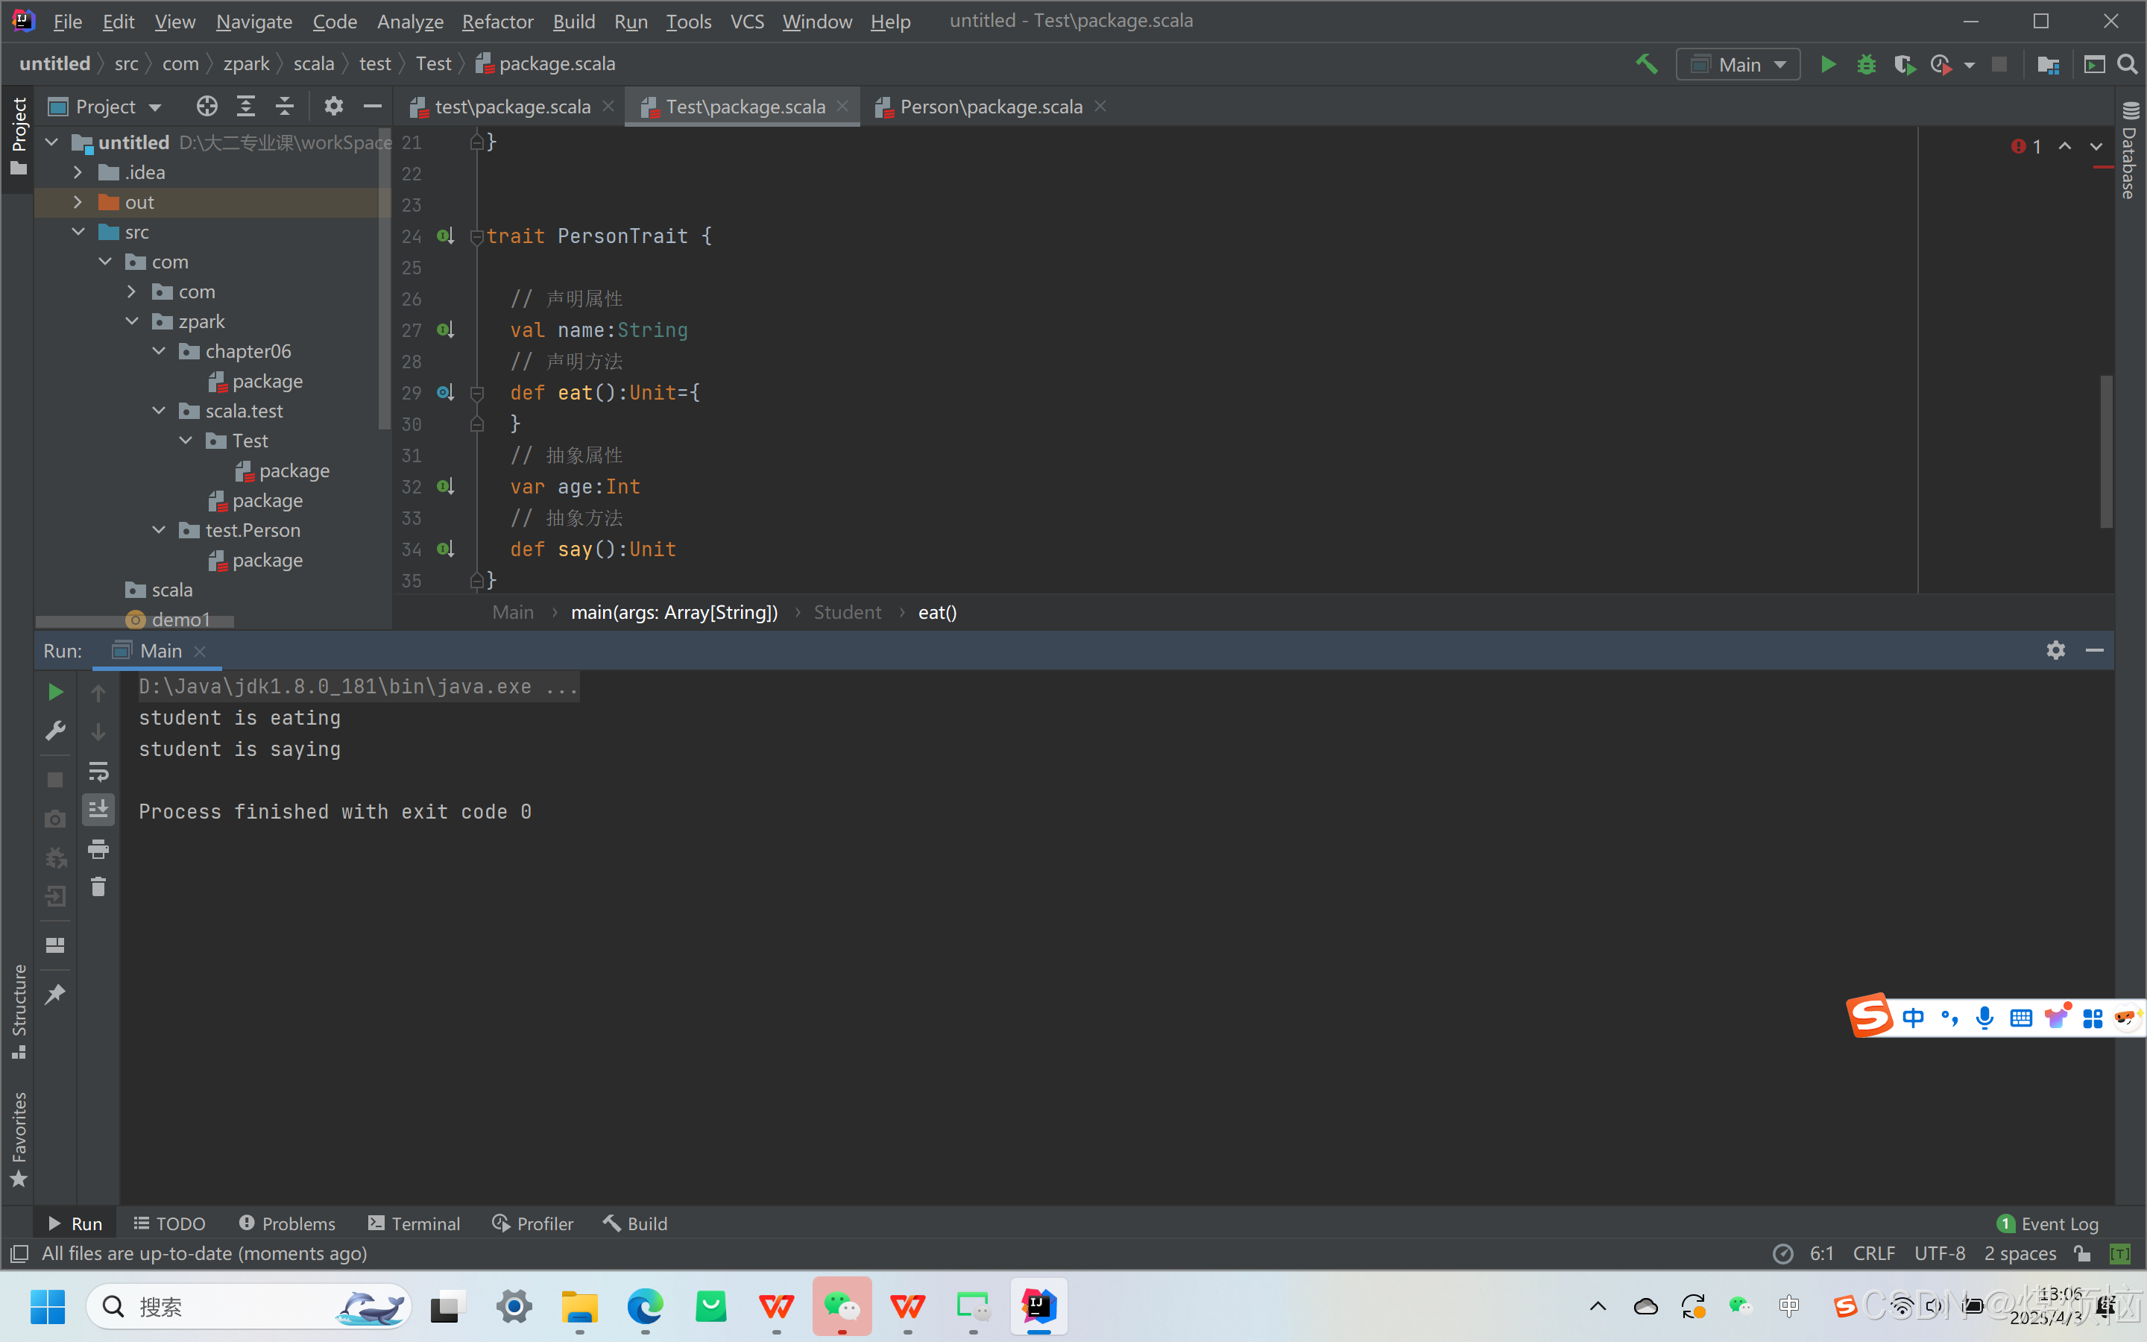Click the green Run button in toolbar
This screenshot has width=2147, height=1342.
point(1828,65)
